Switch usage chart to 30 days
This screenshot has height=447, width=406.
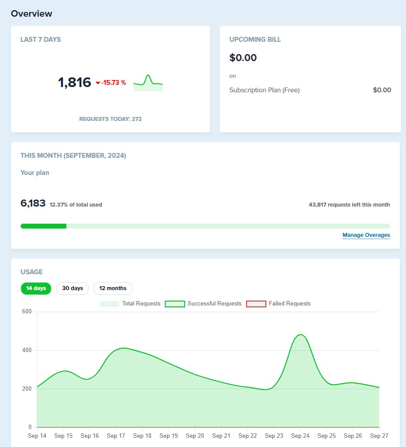tap(72, 288)
